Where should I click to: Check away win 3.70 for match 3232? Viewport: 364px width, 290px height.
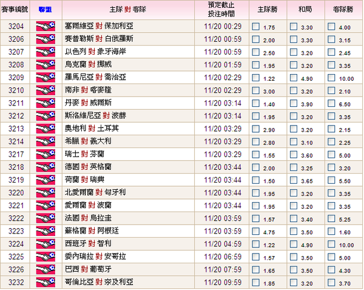(x=331, y=283)
